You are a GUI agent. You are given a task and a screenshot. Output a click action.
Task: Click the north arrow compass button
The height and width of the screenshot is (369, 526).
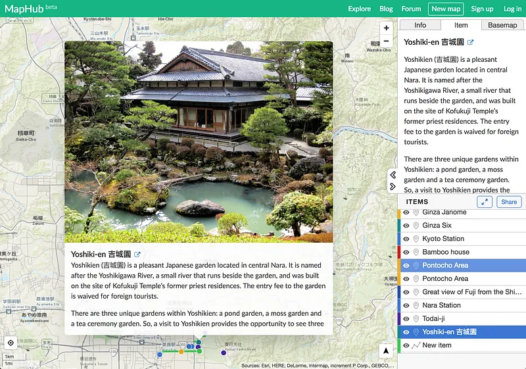point(387,351)
